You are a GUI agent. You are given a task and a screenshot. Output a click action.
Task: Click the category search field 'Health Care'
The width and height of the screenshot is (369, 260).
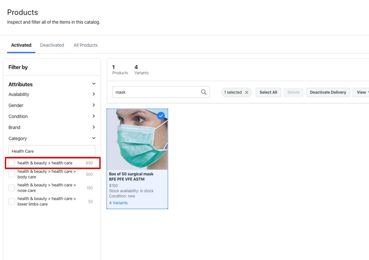pos(52,151)
